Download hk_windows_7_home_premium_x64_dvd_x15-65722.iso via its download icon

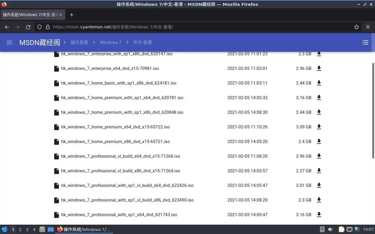[x=319, y=127]
